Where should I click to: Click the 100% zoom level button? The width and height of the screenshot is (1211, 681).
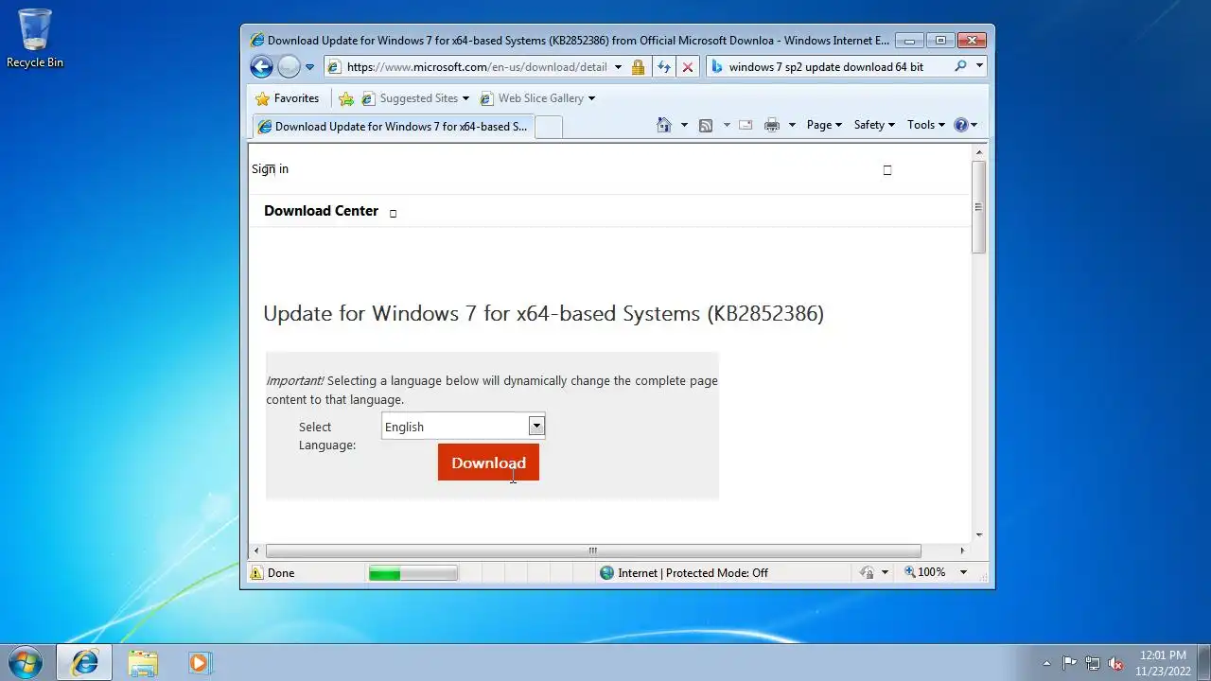[x=925, y=573]
